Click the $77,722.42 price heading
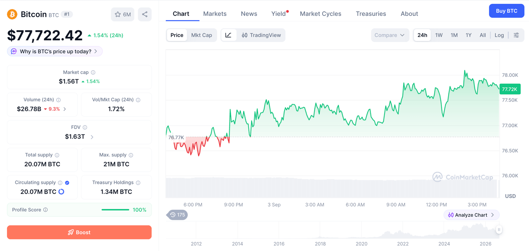Screen dimensions: 529x251 [x=45, y=35]
